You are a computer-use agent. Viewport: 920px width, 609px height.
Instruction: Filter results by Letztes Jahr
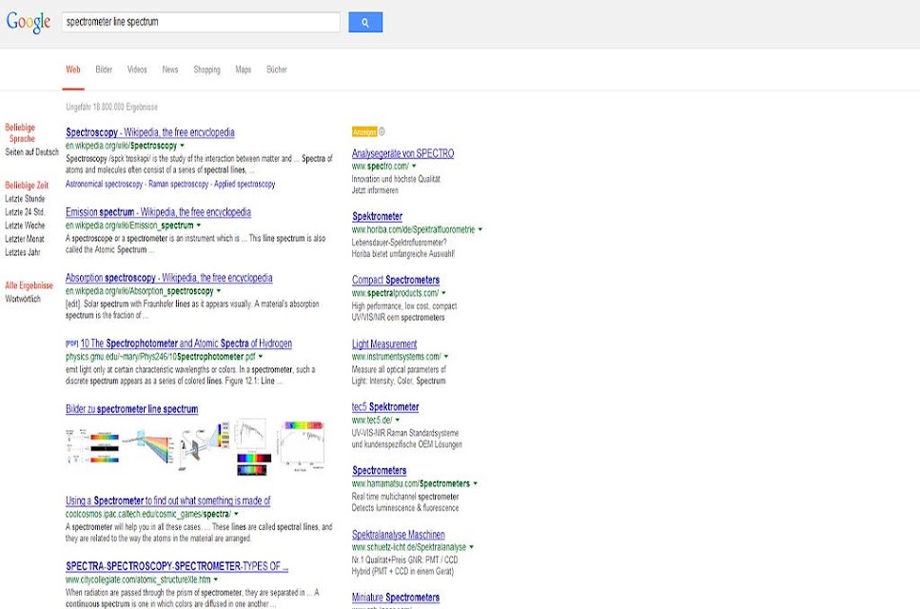tap(23, 252)
